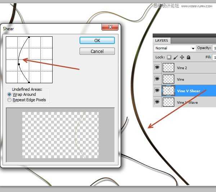
Task: Switch to the LAYERS tab
Action: (162, 40)
